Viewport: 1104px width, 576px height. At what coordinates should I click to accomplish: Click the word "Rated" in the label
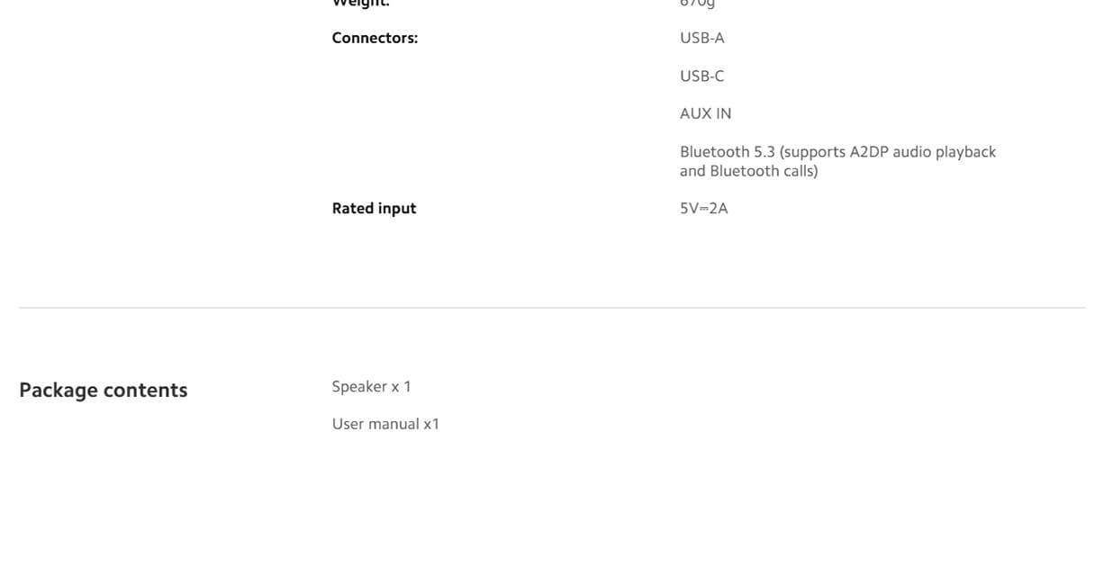click(352, 208)
